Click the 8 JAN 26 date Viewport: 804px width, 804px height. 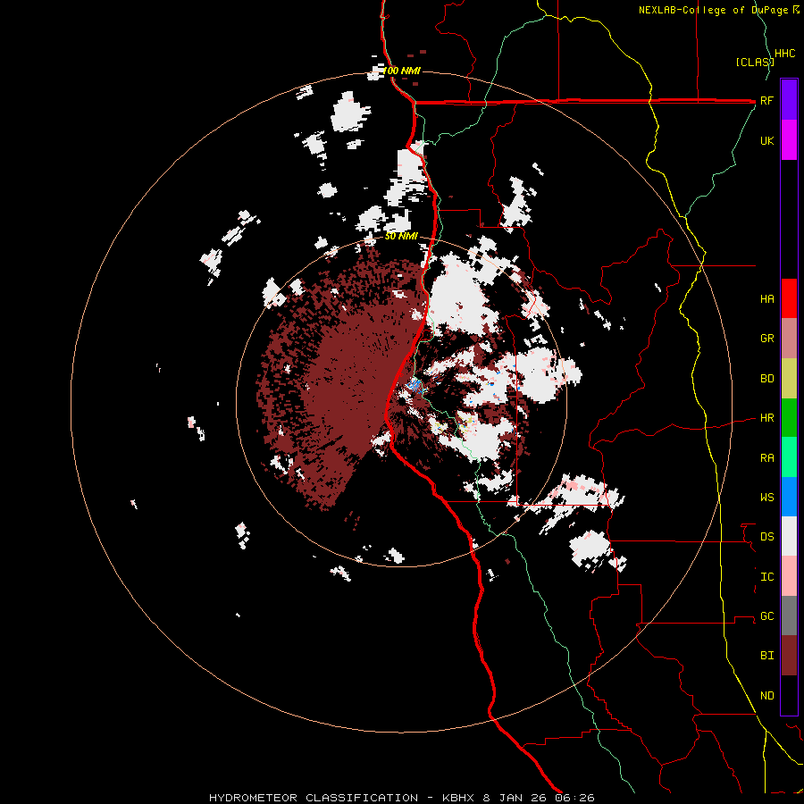point(514,798)
